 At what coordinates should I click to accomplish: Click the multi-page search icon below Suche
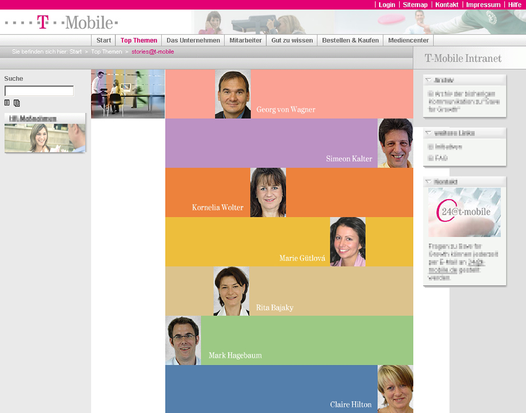click(x=17, y=103)
